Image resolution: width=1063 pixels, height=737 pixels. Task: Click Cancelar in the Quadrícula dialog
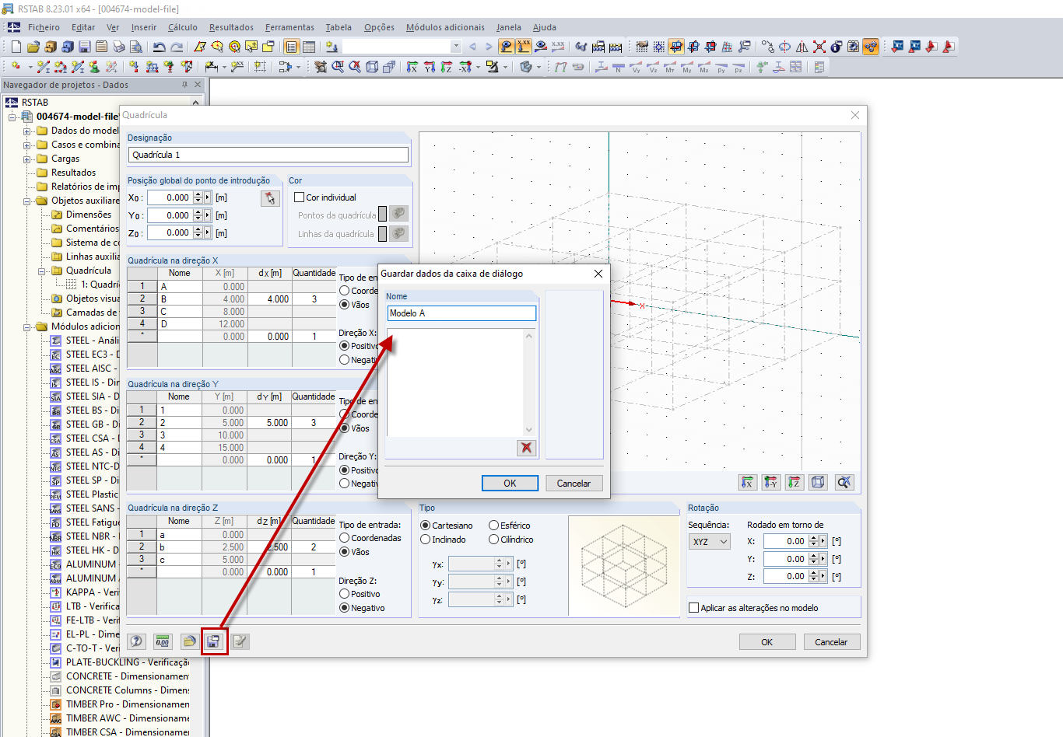point(831,641)
